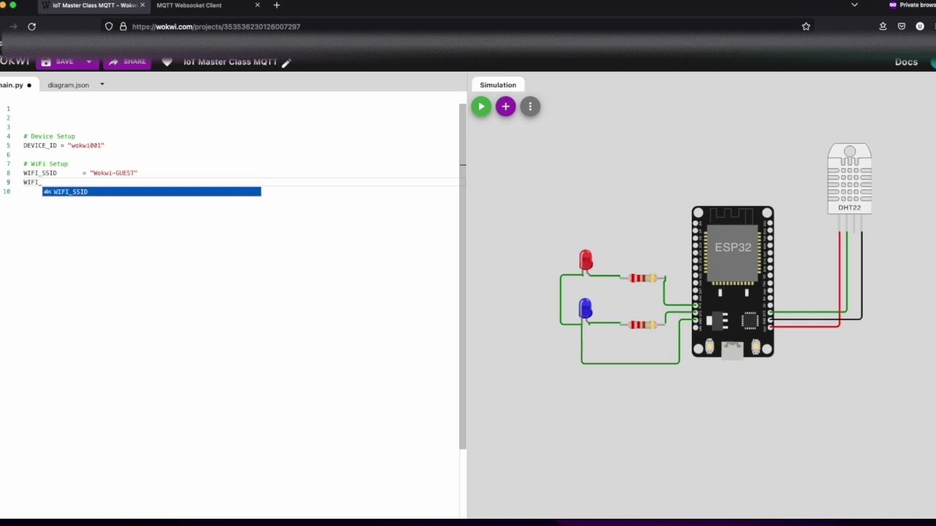
Task: Click the heart like icon beside project title
Action: (167, 62)
